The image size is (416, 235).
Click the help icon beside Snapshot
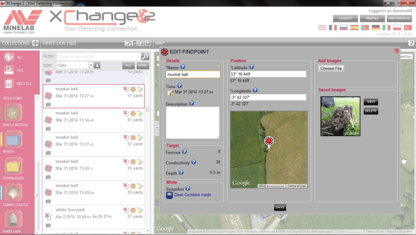point(188,189)
